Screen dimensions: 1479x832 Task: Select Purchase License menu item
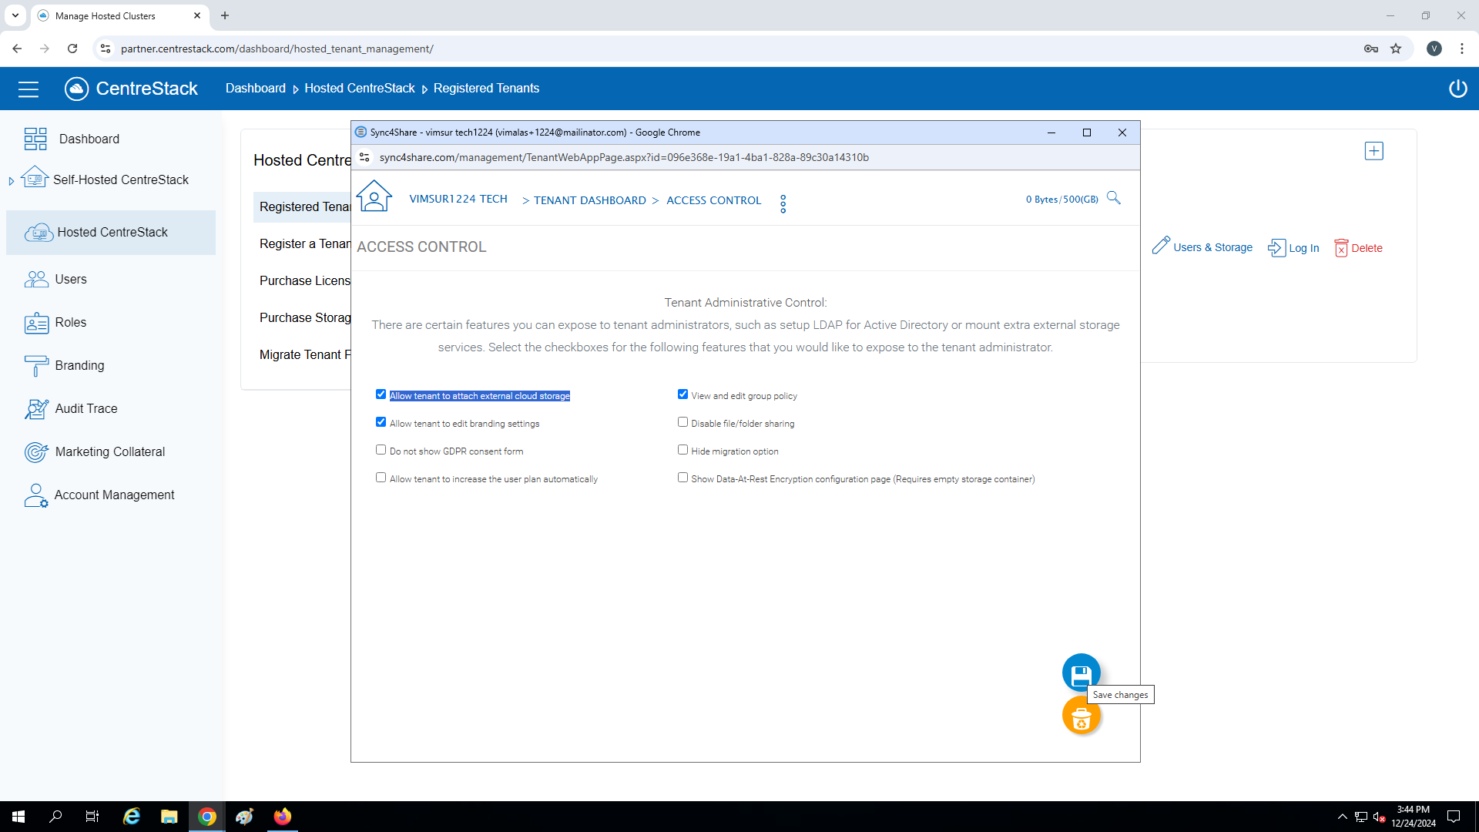click(305, 280)
